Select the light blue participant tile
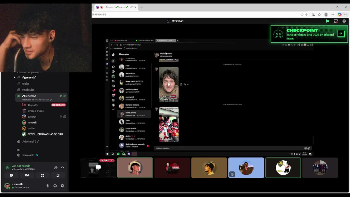Screen dimensions: 350x197 246,168
